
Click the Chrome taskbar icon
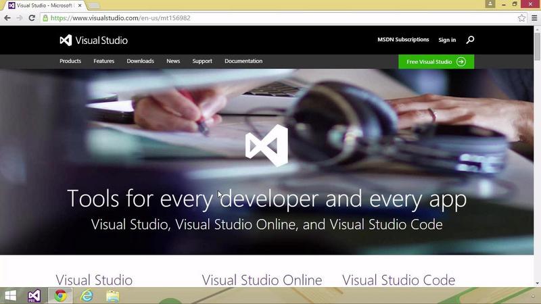(60, 296)
